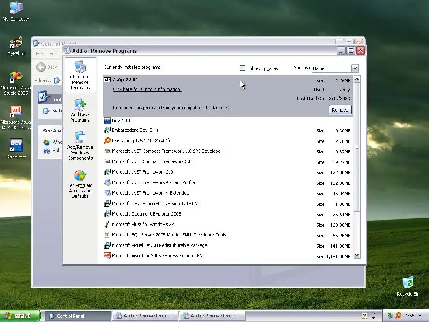This screenshot has width=429, height=322.
Task: Open the Add New Programs sidebar icon
Action: point(80,105)
